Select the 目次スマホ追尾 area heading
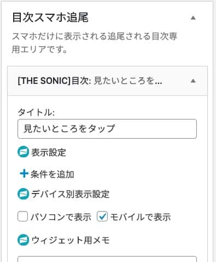216x262 pixels. (50, 18)
